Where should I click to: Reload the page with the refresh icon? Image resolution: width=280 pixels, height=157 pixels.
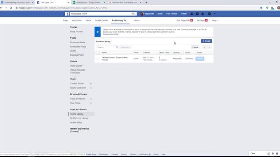click(x=11, y=8)
